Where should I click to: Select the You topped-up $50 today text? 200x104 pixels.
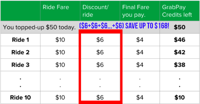tap(39, 27)
